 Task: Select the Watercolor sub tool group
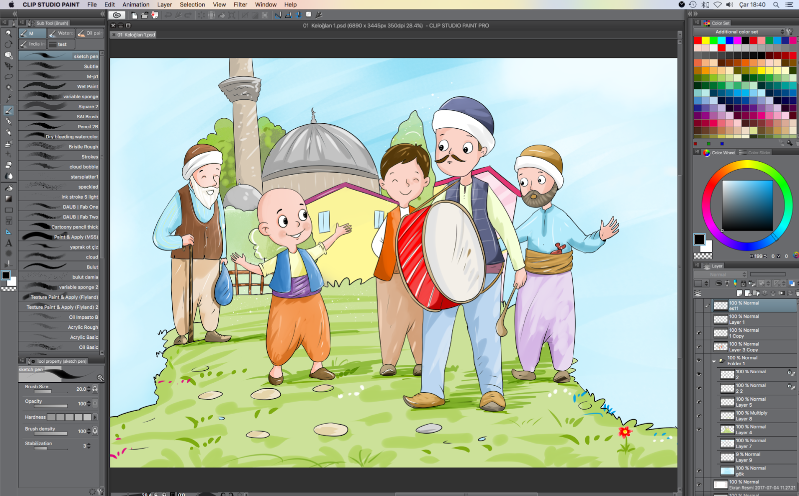coord(61,33)
